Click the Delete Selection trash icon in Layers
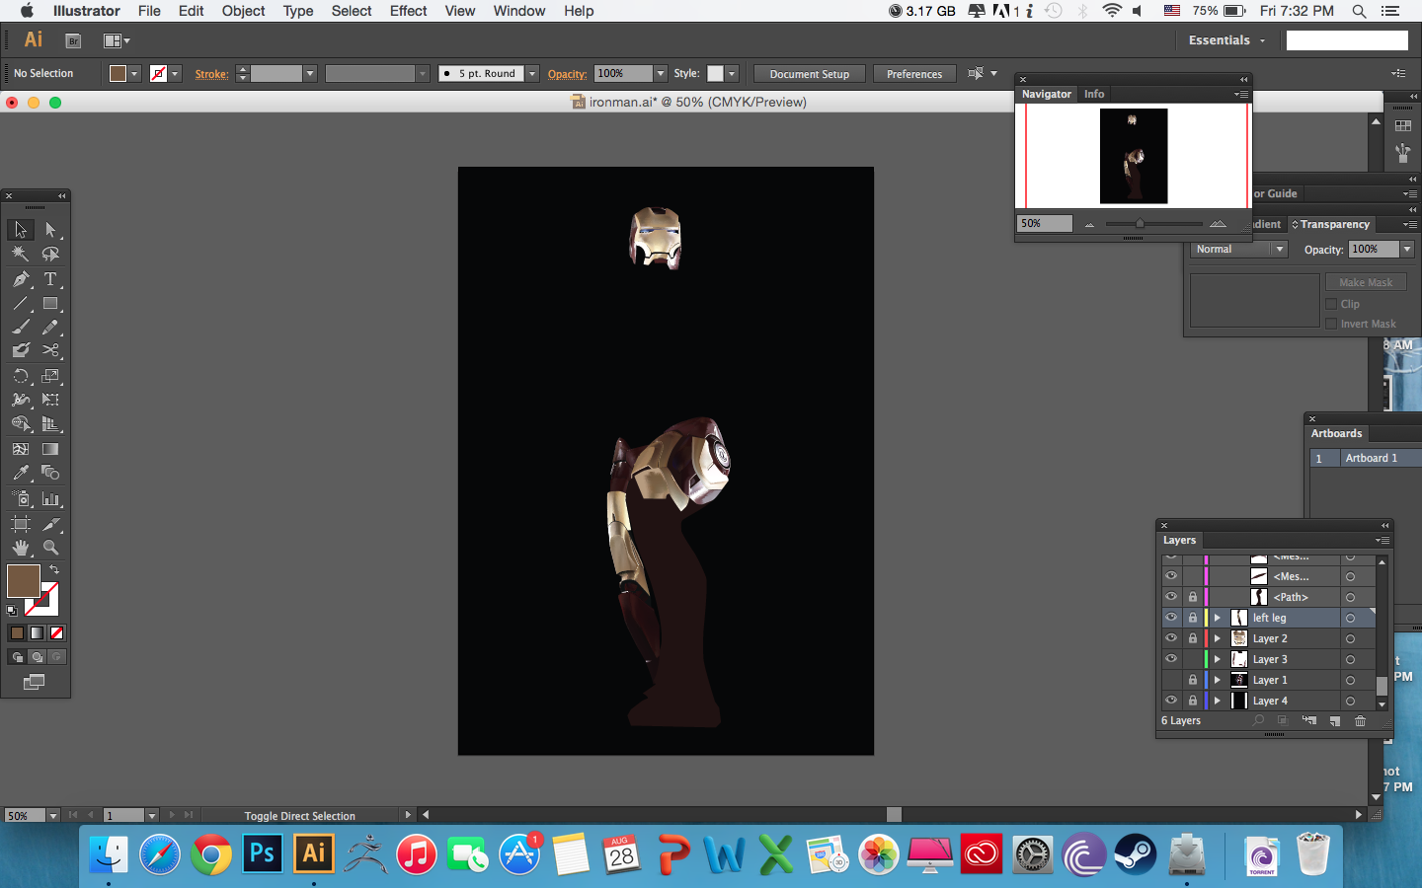 (1360, 721)
